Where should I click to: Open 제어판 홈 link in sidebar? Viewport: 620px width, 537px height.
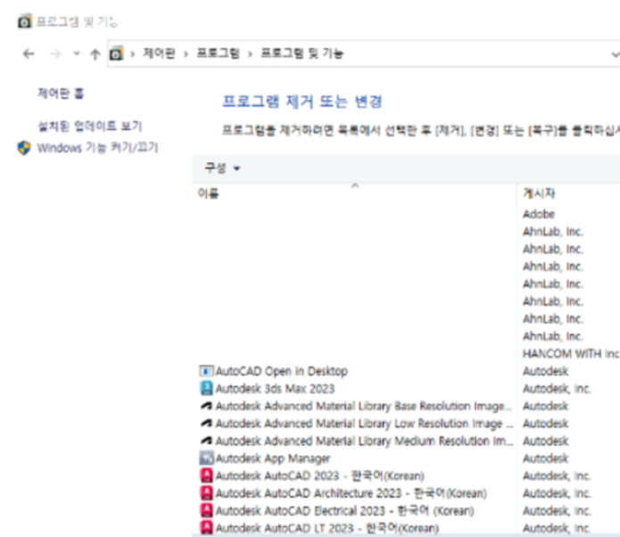click(61, 94)
